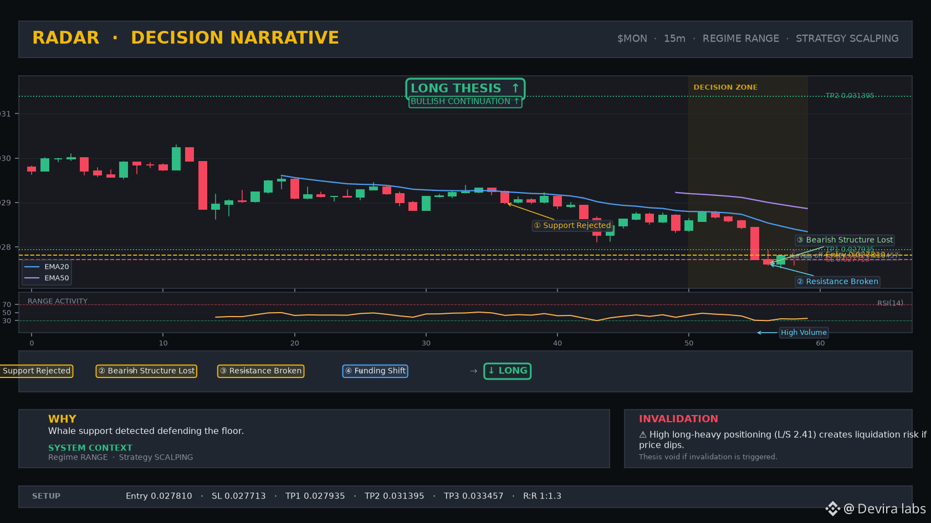Screen dimensions: 931x523
Task: Click the RSI(14) indicator label
Action: pos(890,303)
